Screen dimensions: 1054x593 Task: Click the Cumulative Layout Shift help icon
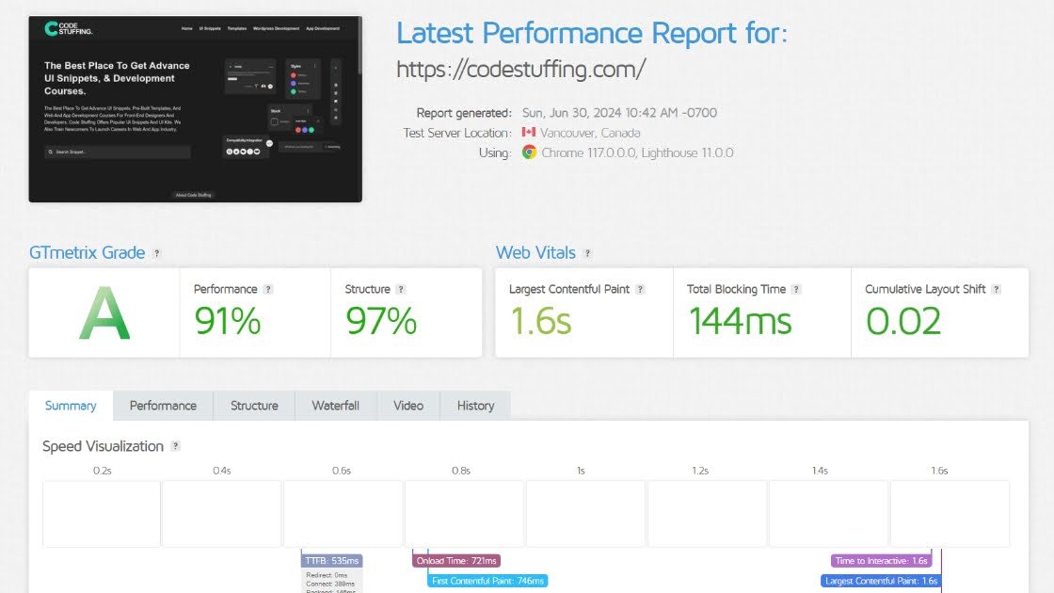point(996,290)
